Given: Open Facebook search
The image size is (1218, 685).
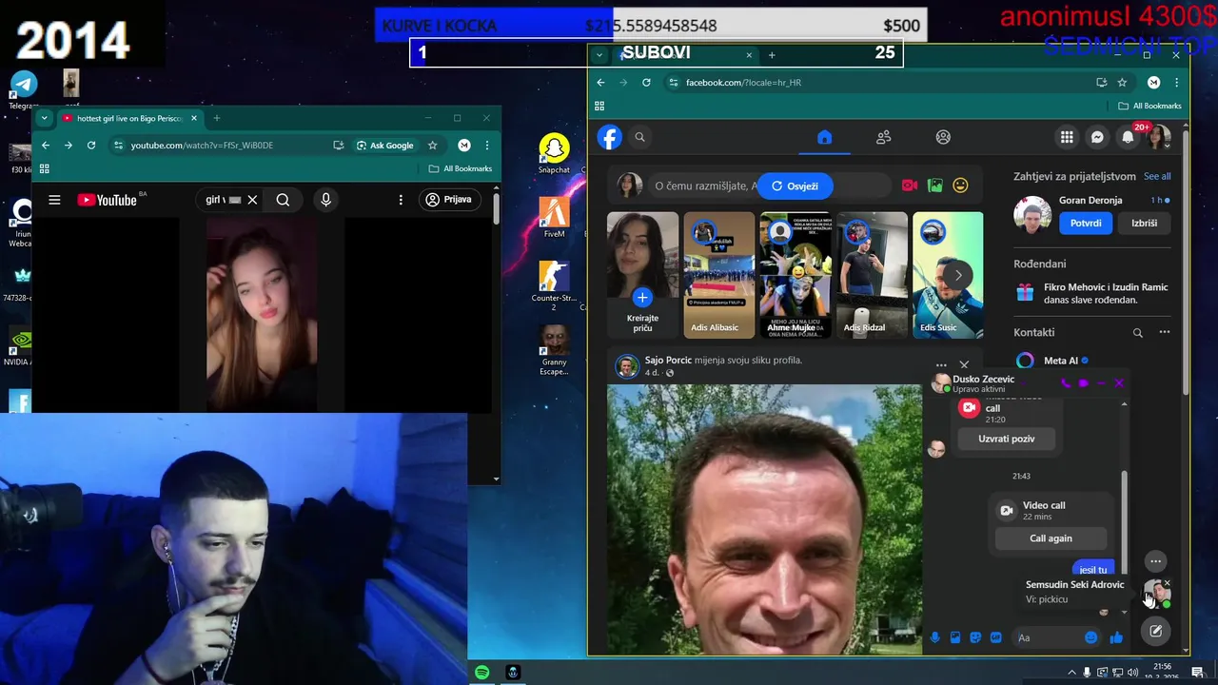Looking at the screenshot, I should point(639,137).
